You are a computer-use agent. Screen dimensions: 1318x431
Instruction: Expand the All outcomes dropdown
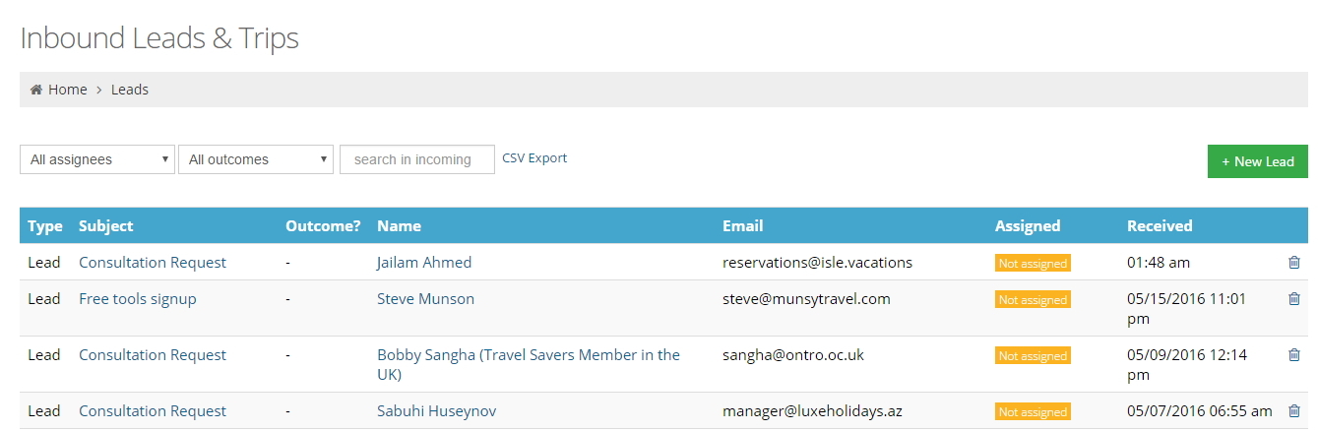click(x=256, y=159)
